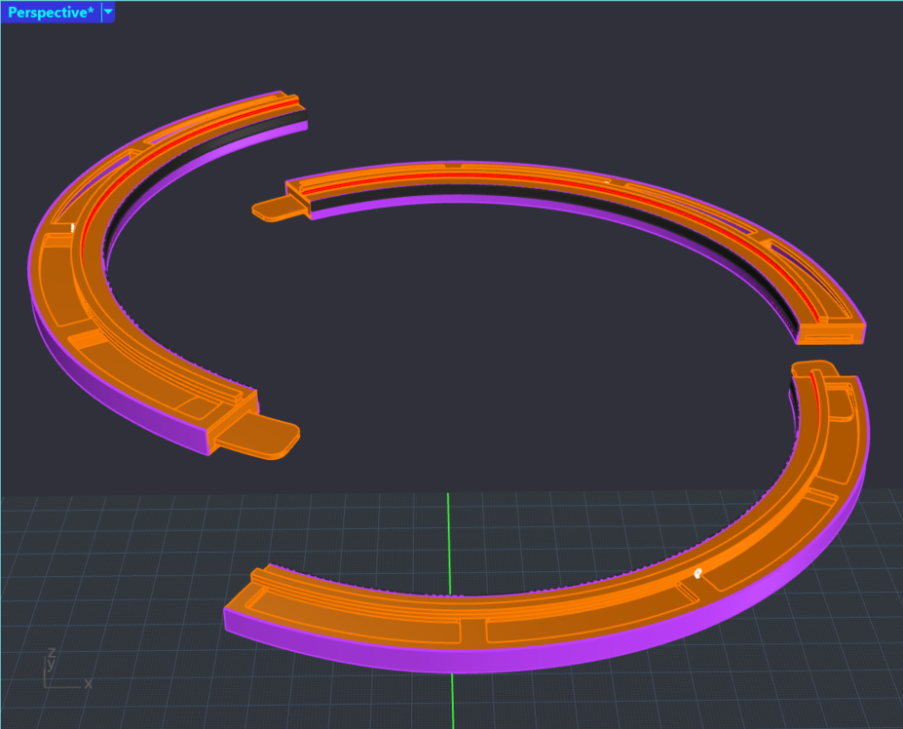Click the rounded tab atop the bottom segment
Screen dimensions: 903x729
click(814, 369)
